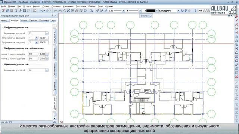Viewport: 239px width, 134px height.
Task: Open the vertical Оси, шаг tab
Action: 55,36
